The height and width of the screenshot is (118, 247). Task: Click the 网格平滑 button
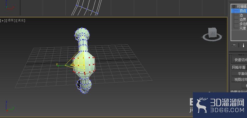tap(239, 67)
